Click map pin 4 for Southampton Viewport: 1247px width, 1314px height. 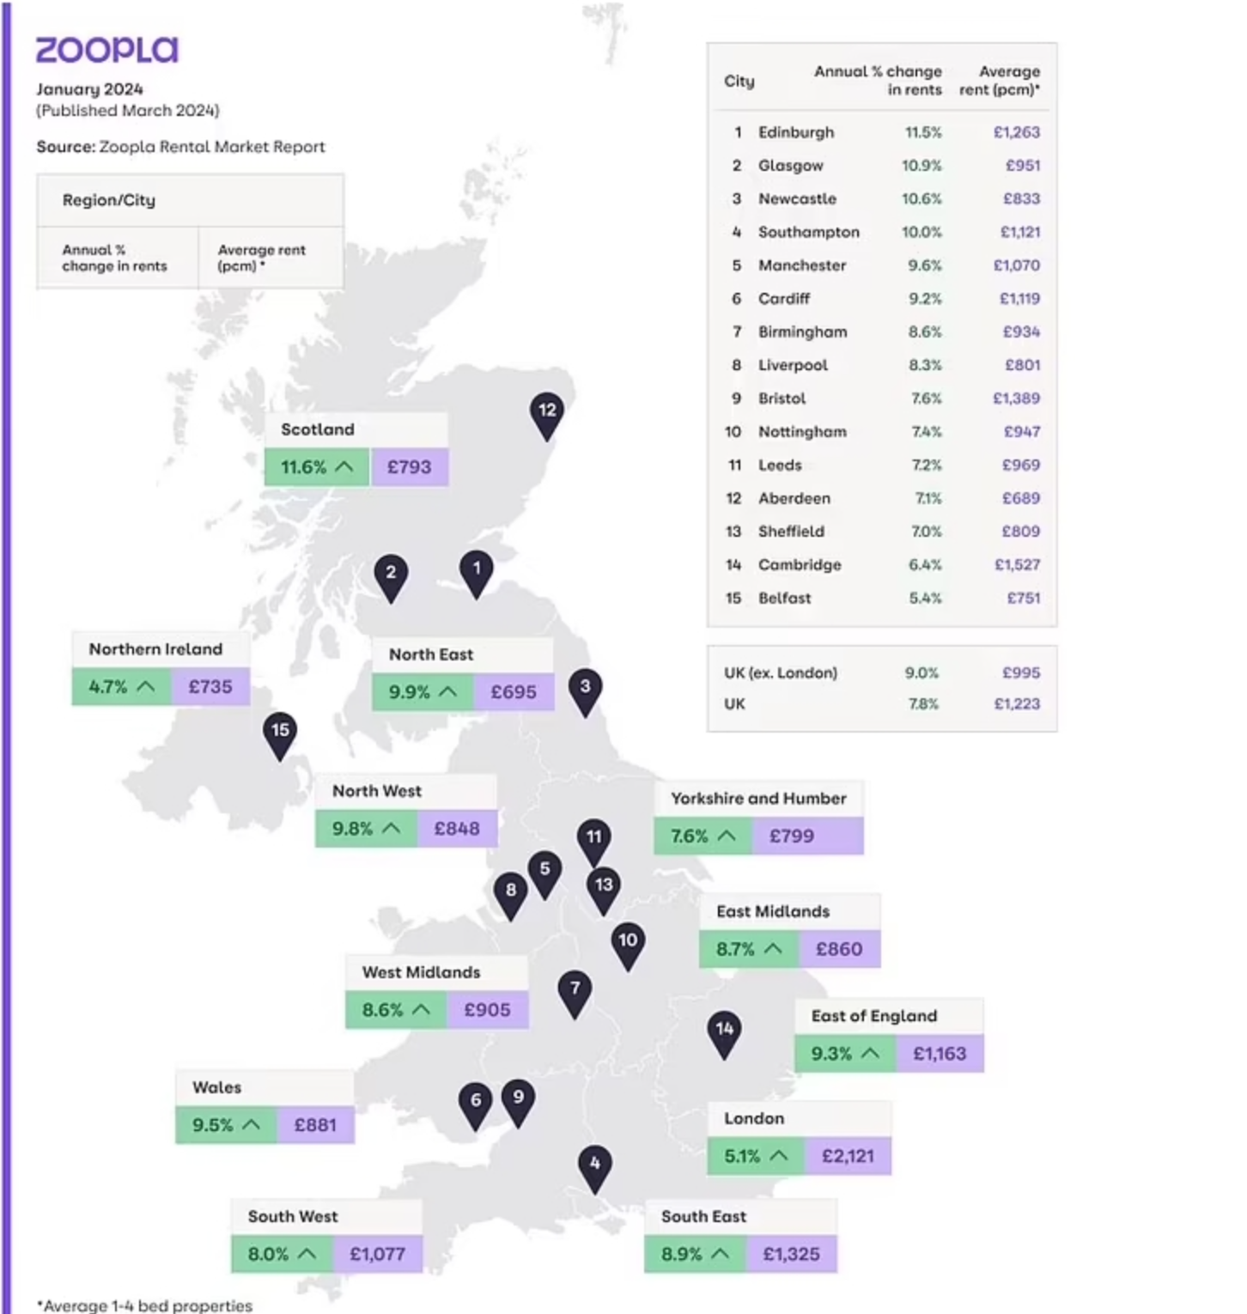coord(594,1168)
